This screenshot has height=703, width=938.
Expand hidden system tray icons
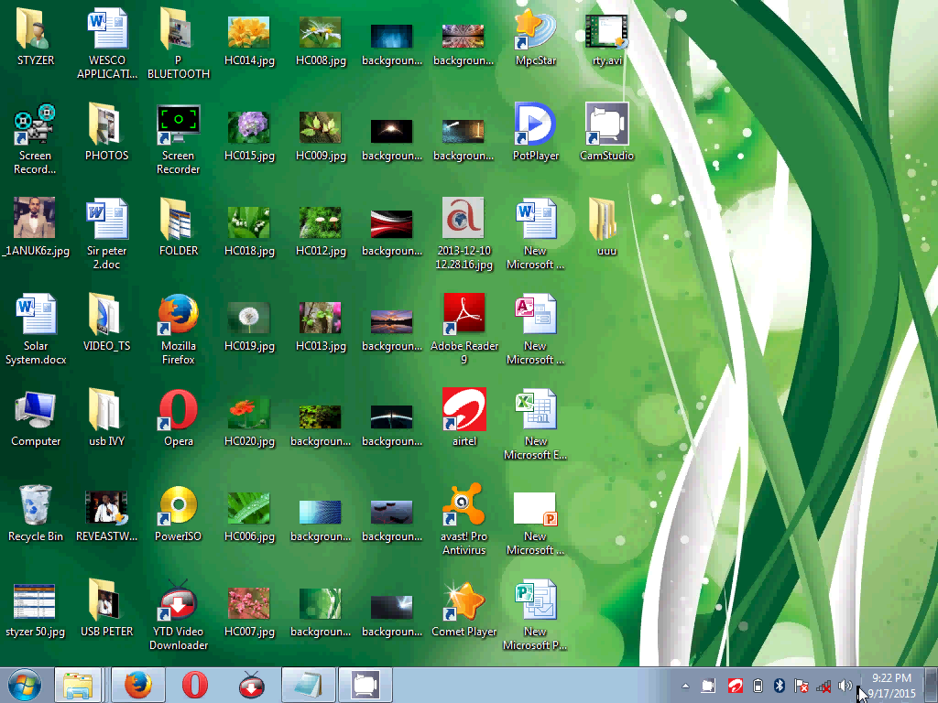686,685
